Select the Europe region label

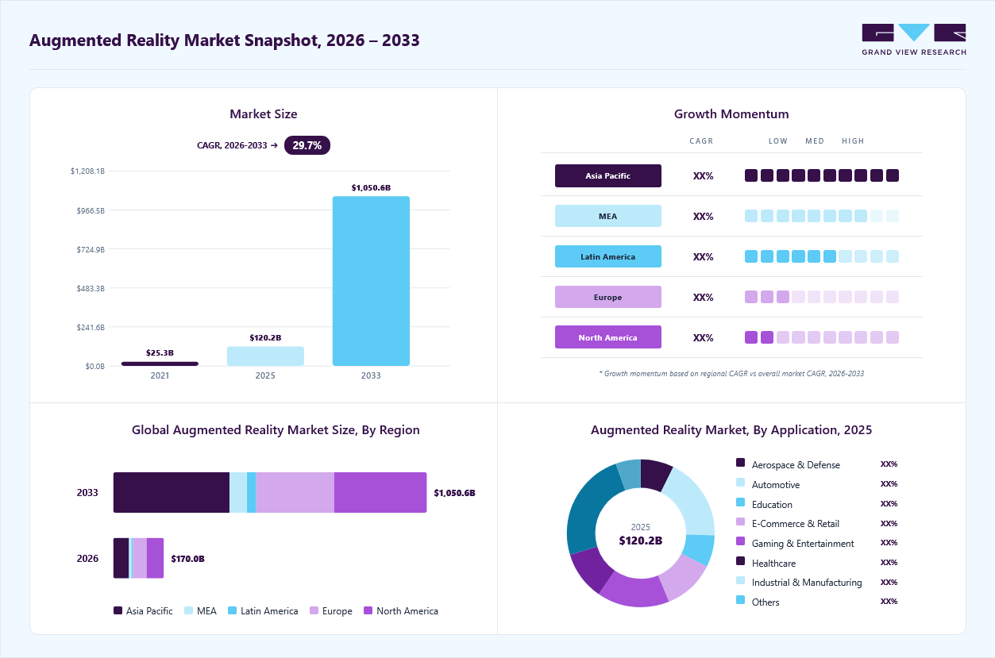608,297
